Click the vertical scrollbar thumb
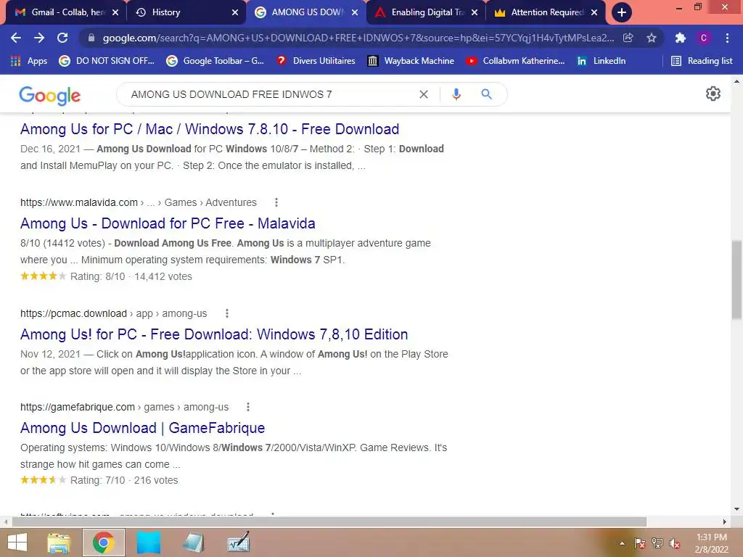The image size is (743, 557). coord(737,279)
